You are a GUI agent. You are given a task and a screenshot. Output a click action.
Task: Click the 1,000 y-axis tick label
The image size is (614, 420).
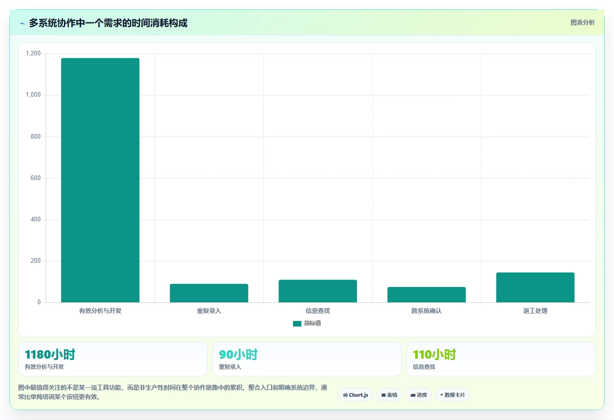33,95
